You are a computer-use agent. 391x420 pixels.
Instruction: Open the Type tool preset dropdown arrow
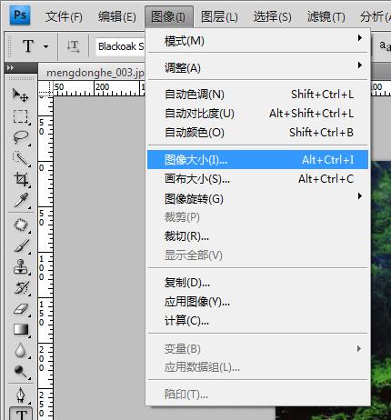45,46
